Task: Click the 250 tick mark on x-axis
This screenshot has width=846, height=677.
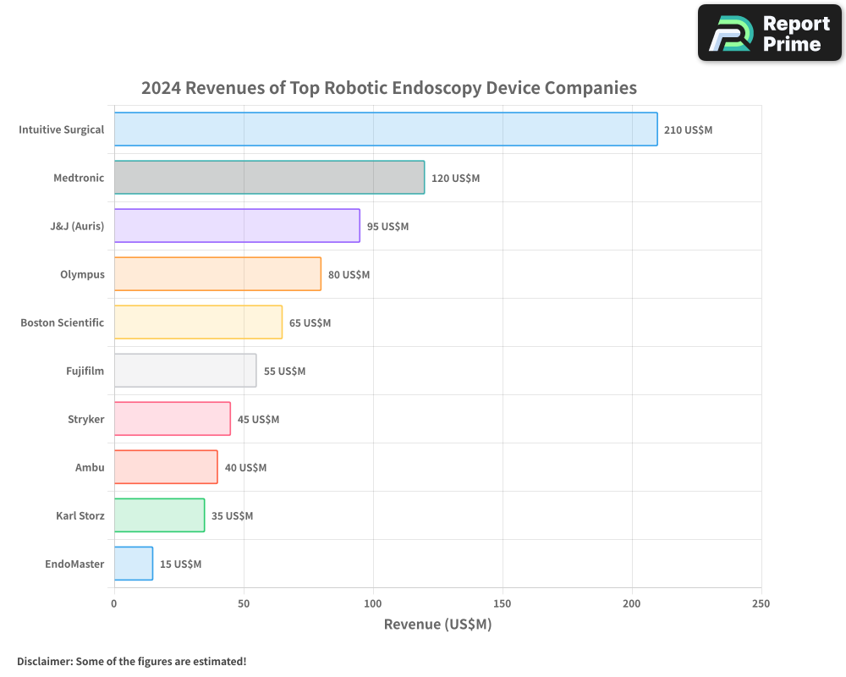Action: (x=761, y=604)
